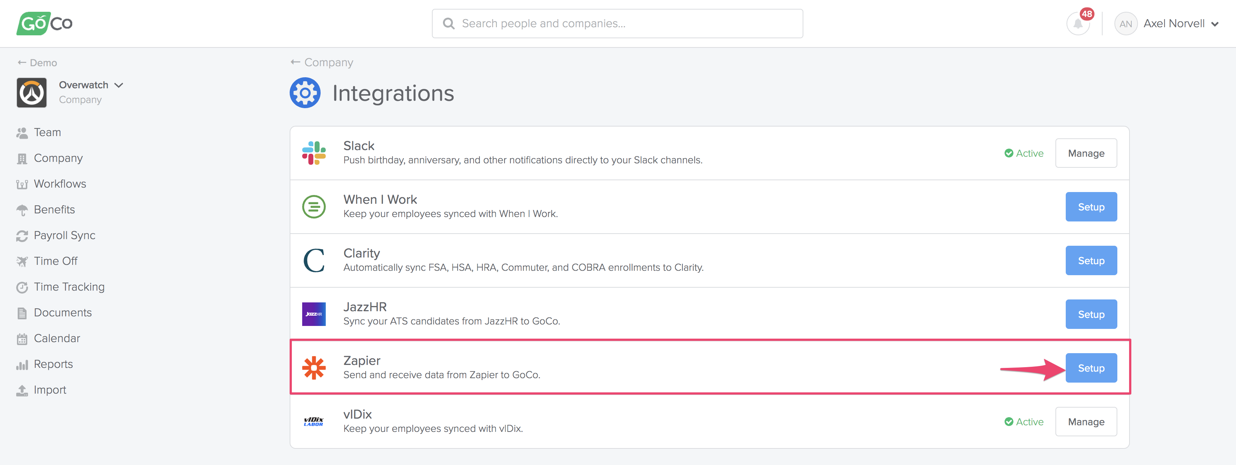1236x465 pixels.
Task: Click Setup for Zapier
Action: (1091, 368)
